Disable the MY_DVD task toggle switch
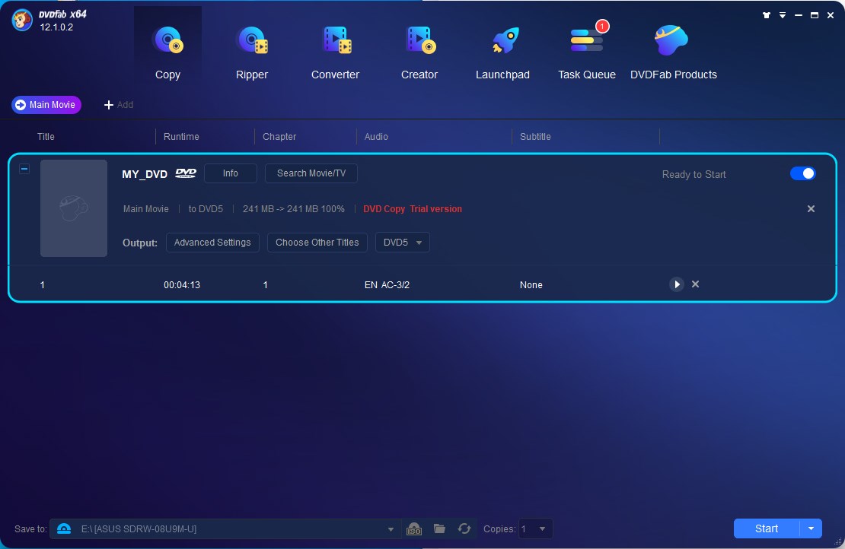Image resolution: width=845 pixels, height=549 pixels. (802, 173)
